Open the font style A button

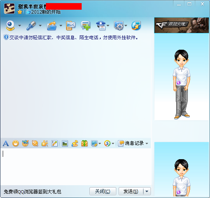[x=6, y=144]
